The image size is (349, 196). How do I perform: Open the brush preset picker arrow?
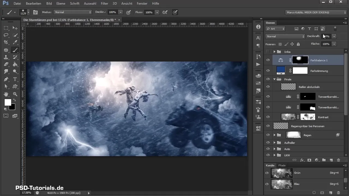28,12
